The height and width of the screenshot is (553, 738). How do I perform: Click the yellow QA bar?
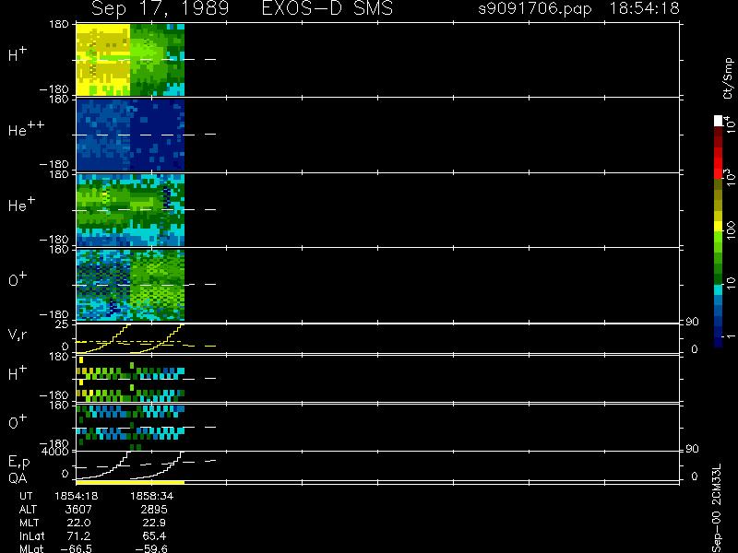130,482
